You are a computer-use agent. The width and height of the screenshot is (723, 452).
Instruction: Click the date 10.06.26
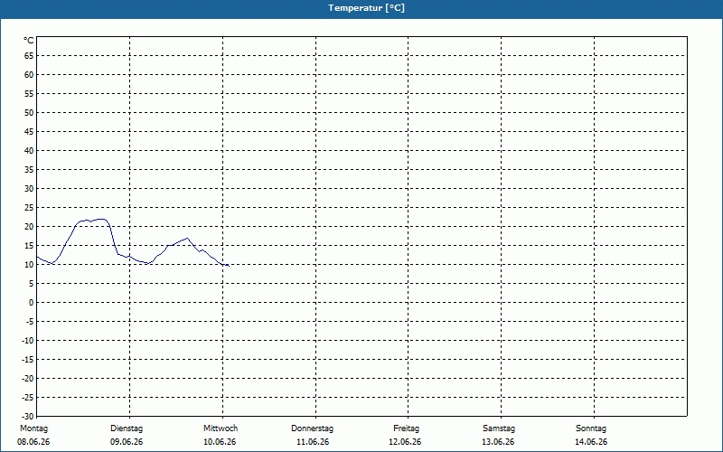pos(220,442)
